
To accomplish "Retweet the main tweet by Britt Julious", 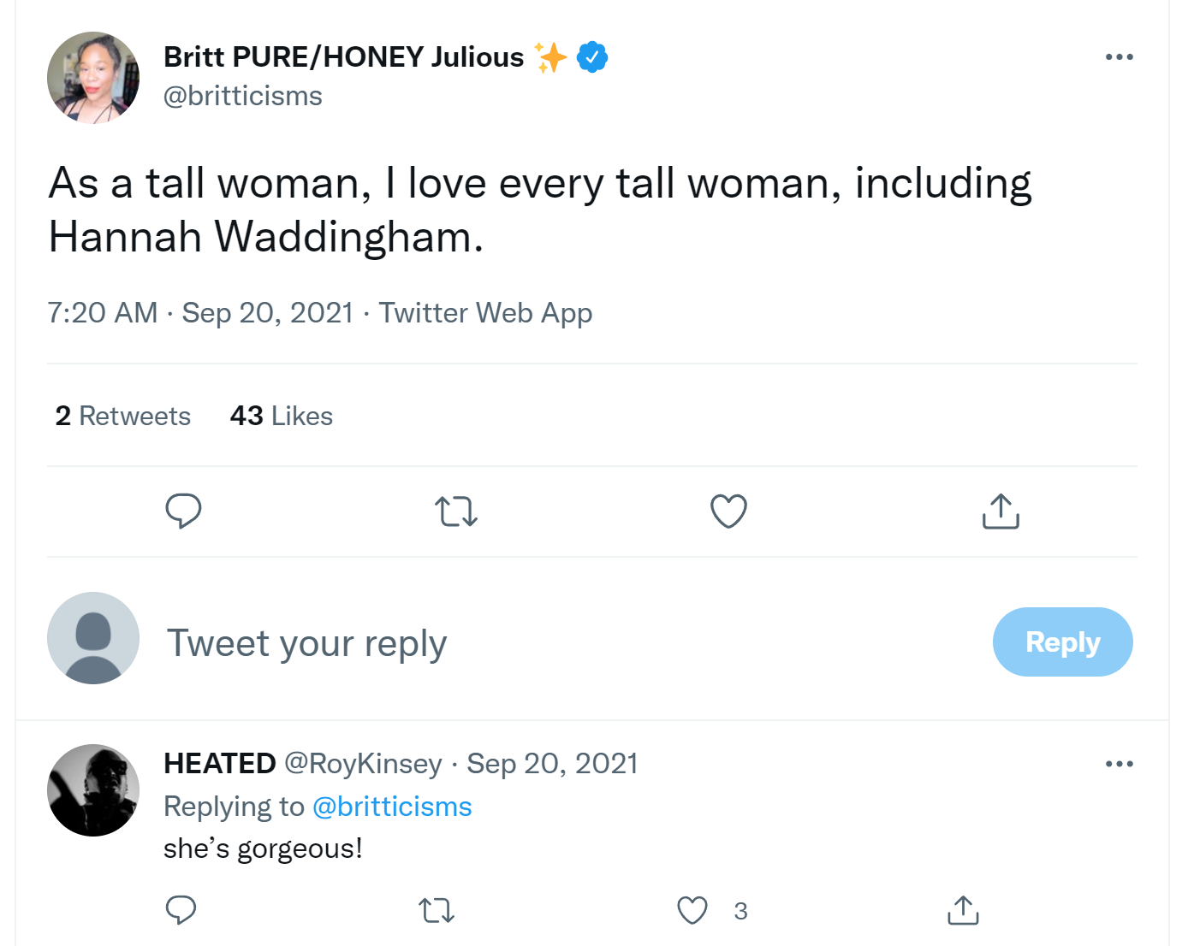I will [456, 511].
